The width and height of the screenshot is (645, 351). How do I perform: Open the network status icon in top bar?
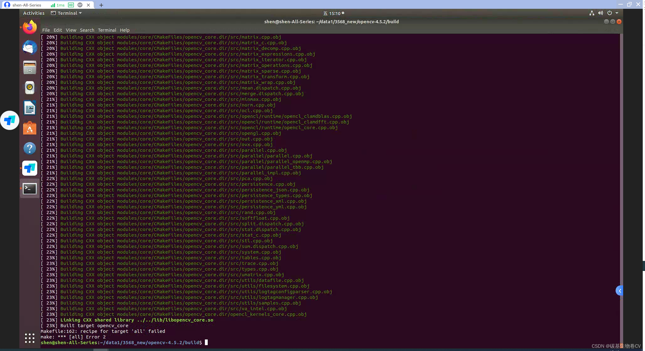click(592, 13)
